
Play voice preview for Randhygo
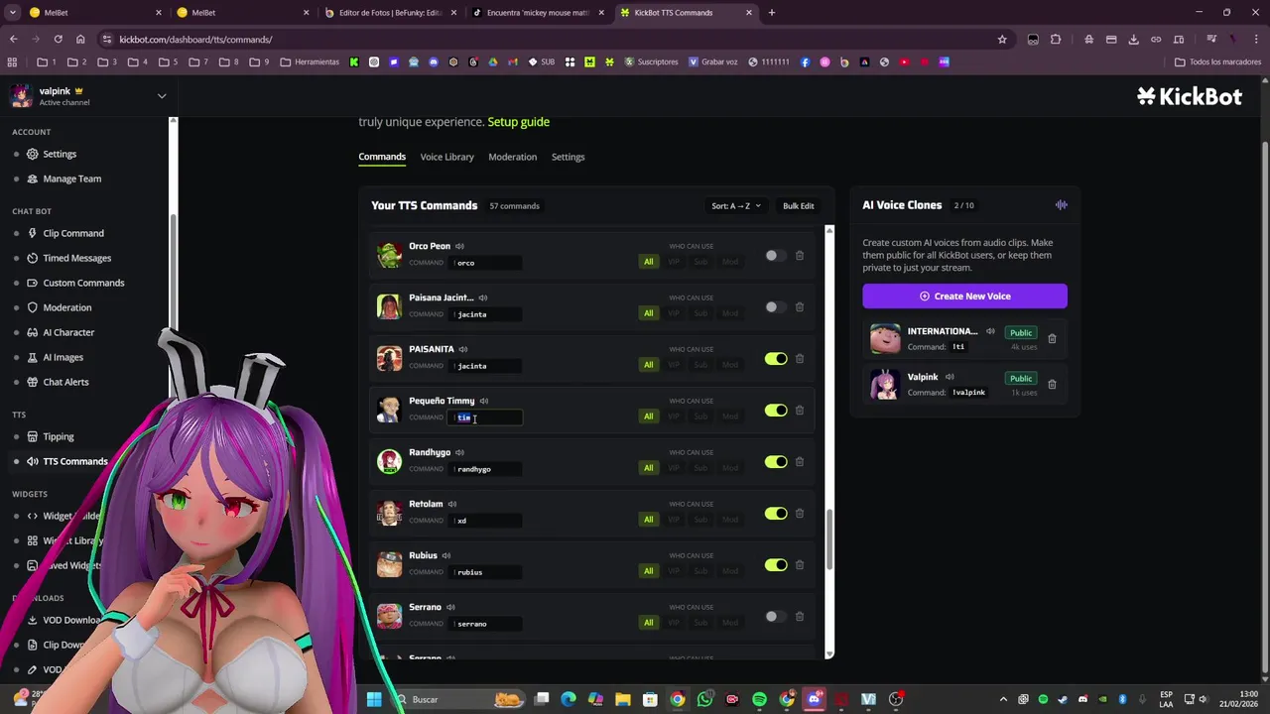click(459, 452)
